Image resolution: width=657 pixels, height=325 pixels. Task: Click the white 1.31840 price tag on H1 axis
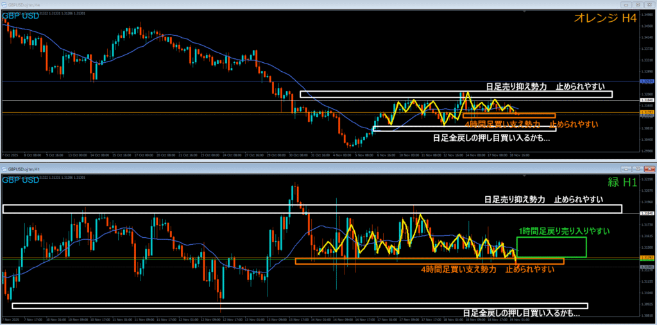pyautogui.click(x=647, y=213)
